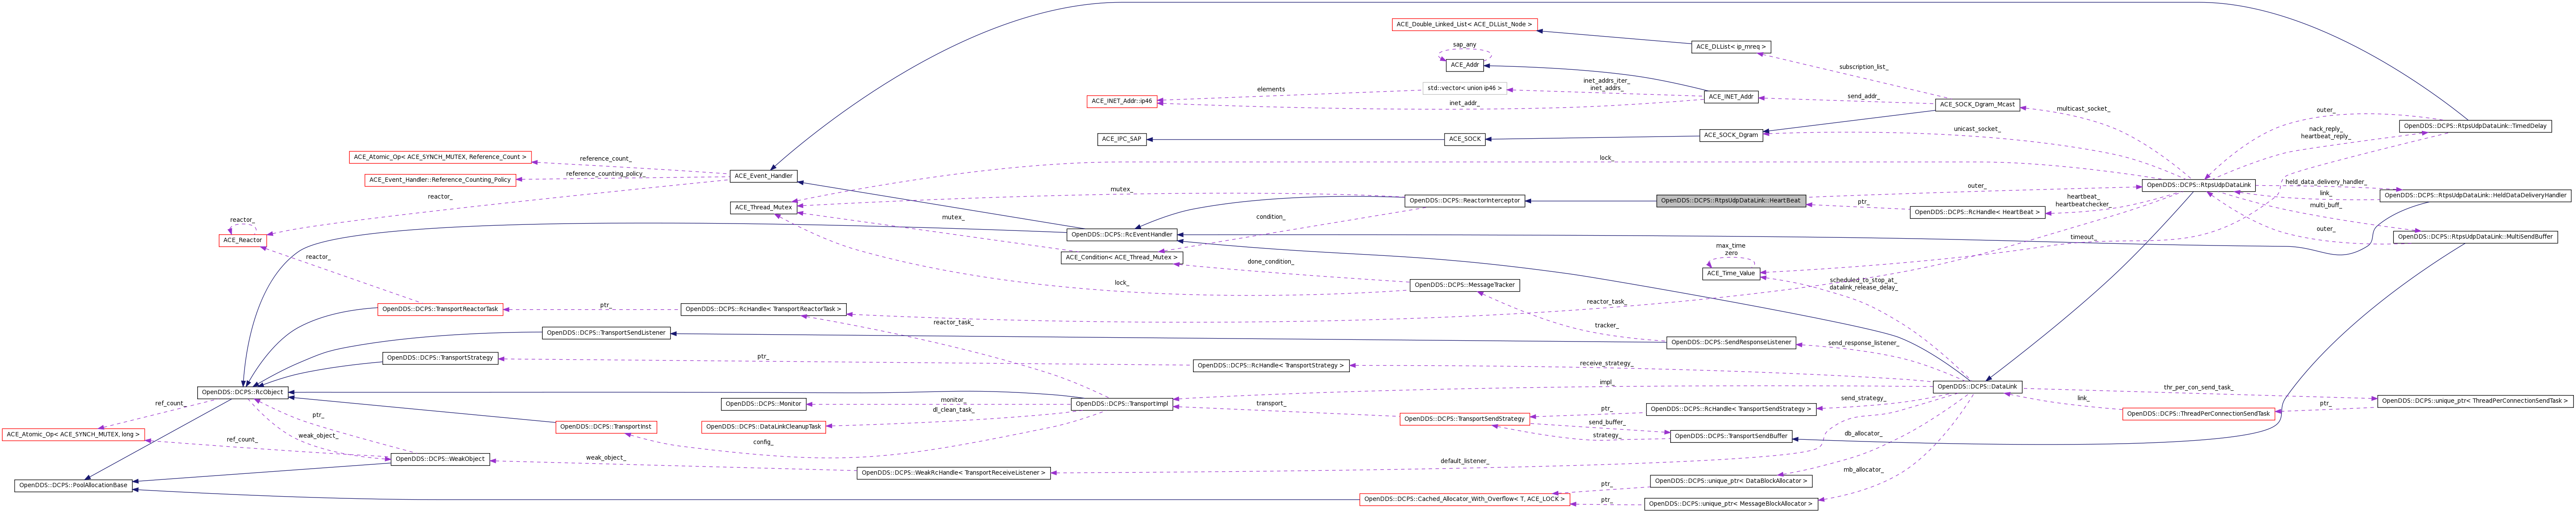Click the ACE_SOCK node

[1465, 139]
